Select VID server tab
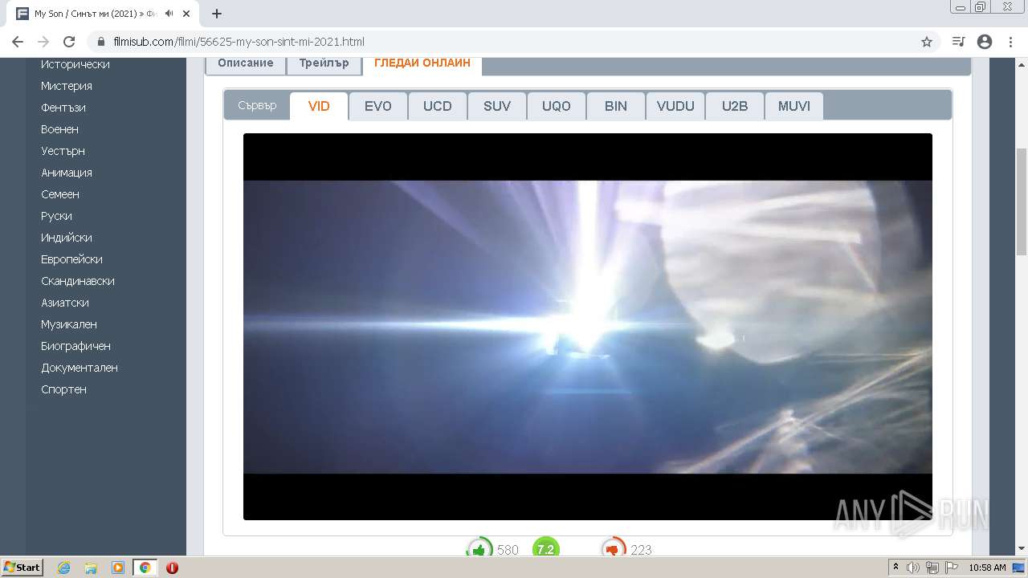The height and width of the screenshot is (578, 1028). (319, 106)
